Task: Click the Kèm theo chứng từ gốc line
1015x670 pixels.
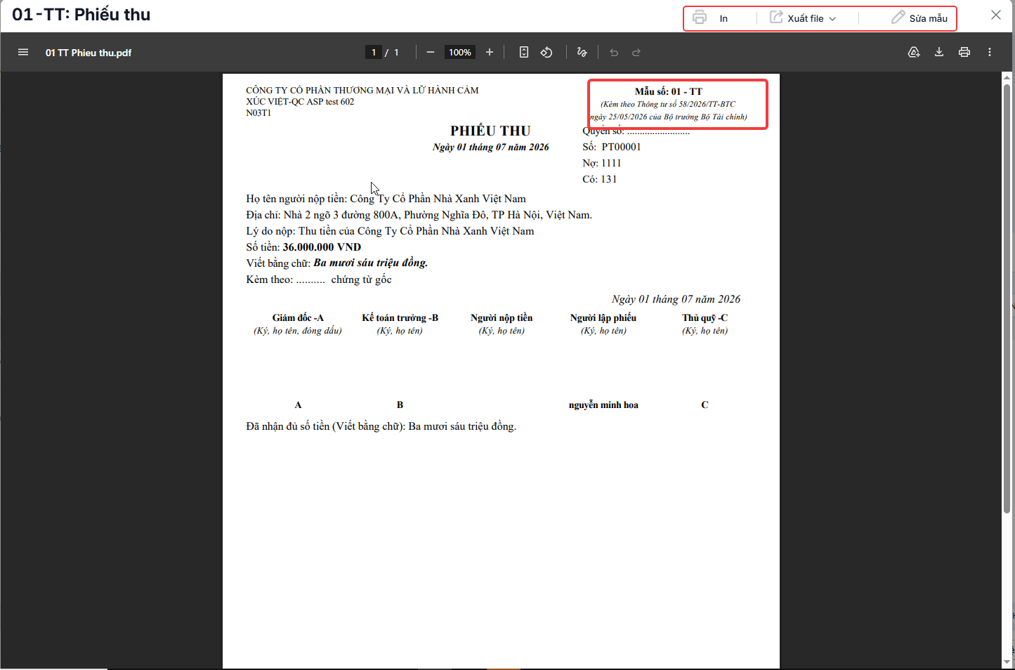Action: coord(319,280)
